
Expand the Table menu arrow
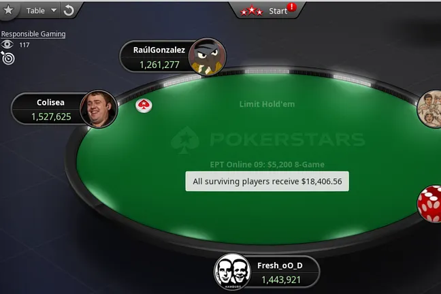coord(54,10)
